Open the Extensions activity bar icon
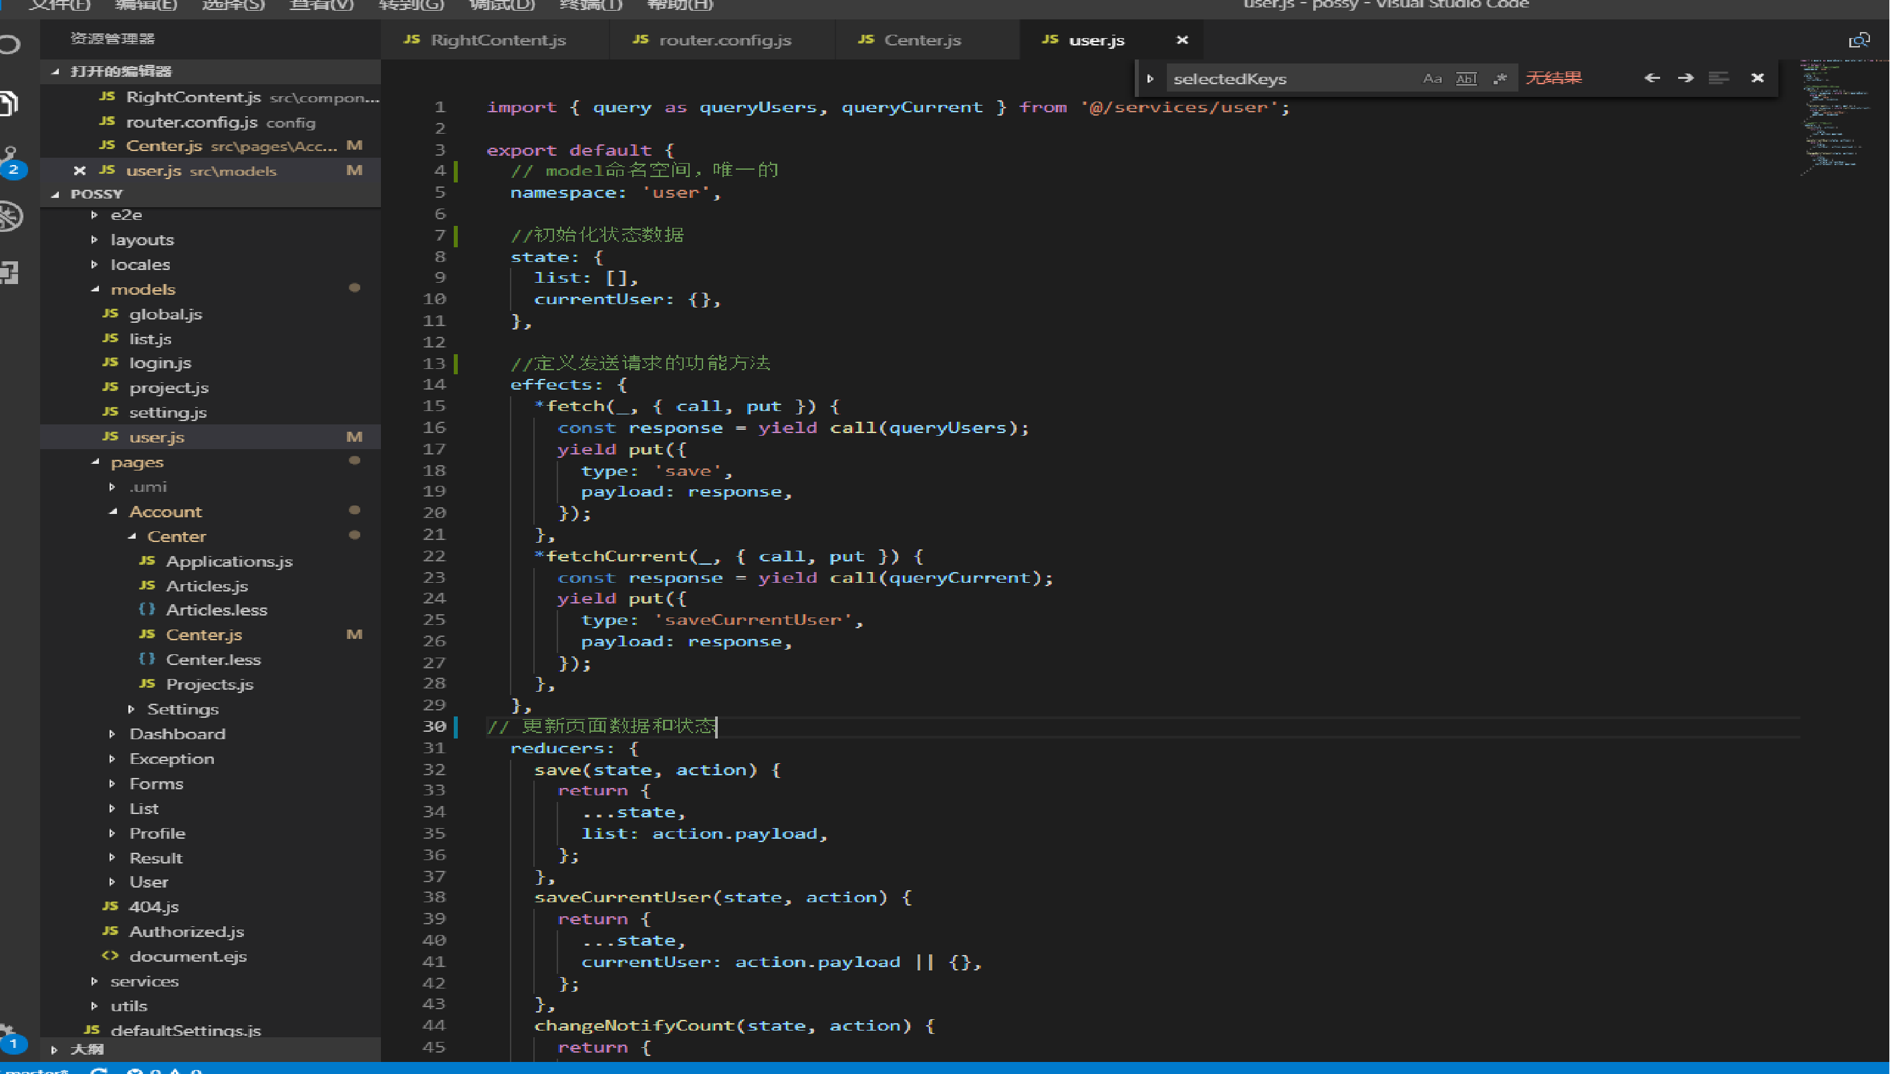 tap(10, 273)
